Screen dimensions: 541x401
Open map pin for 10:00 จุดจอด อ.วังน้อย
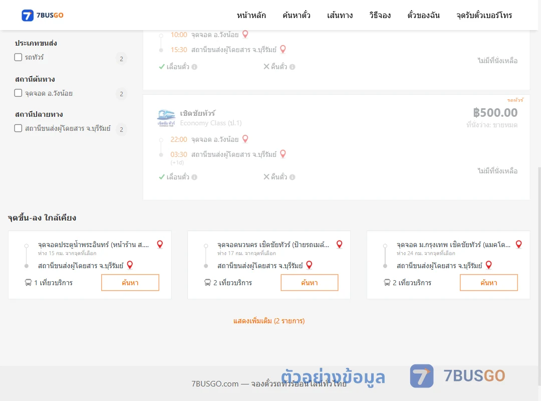(x=245, y=34)
